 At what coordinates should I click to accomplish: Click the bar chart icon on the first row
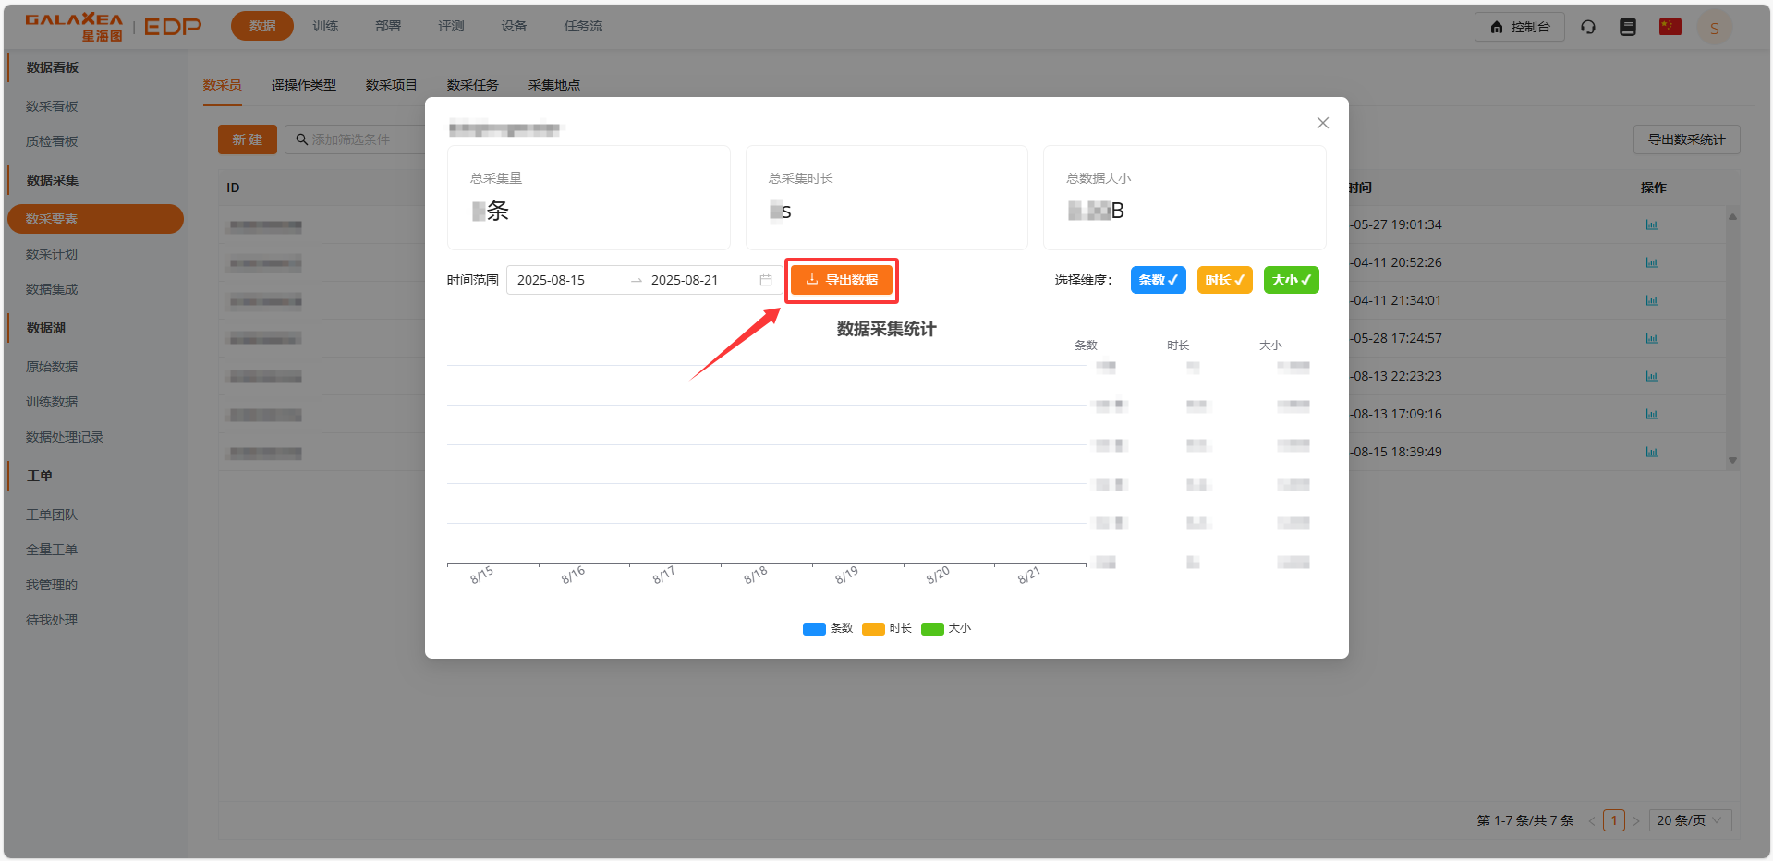tap(1651, 224)
